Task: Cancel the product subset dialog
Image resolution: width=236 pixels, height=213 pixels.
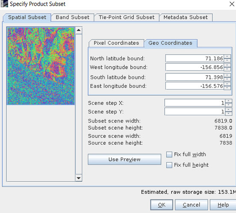Action: (192, 205)
